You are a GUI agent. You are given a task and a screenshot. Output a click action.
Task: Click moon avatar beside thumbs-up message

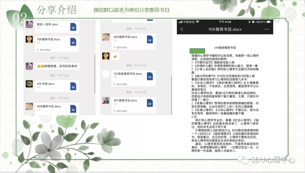pos(106,56)
